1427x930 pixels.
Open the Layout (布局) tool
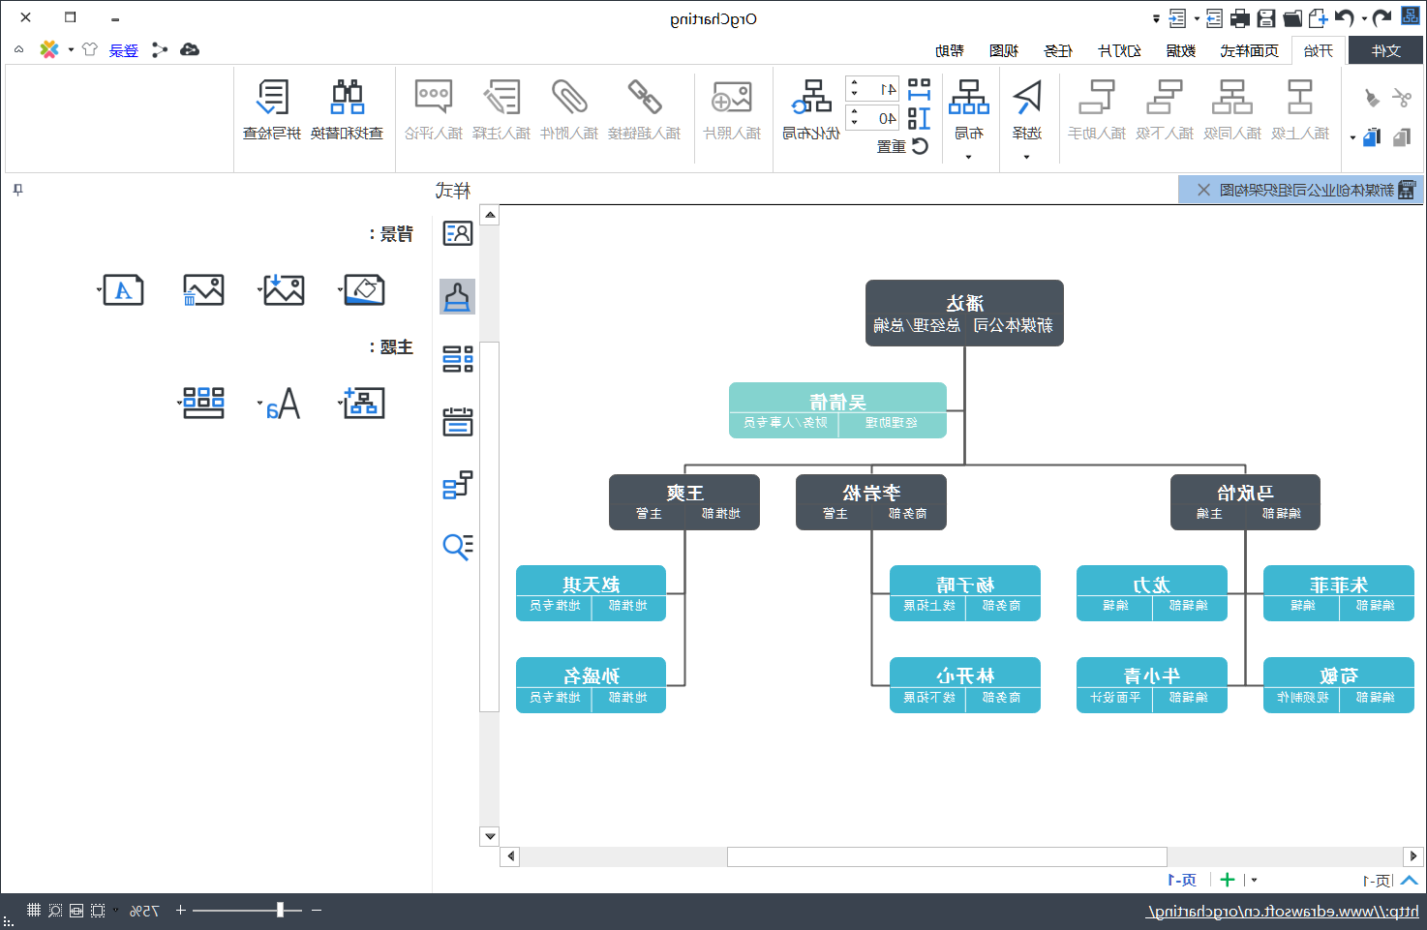(968, 98)
